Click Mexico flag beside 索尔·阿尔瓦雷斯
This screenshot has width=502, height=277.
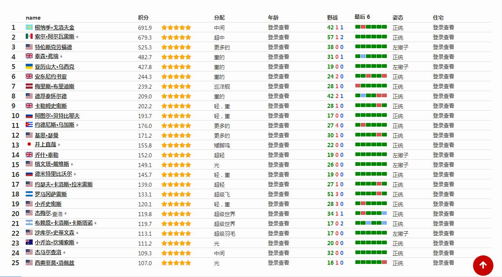point(29,37)
